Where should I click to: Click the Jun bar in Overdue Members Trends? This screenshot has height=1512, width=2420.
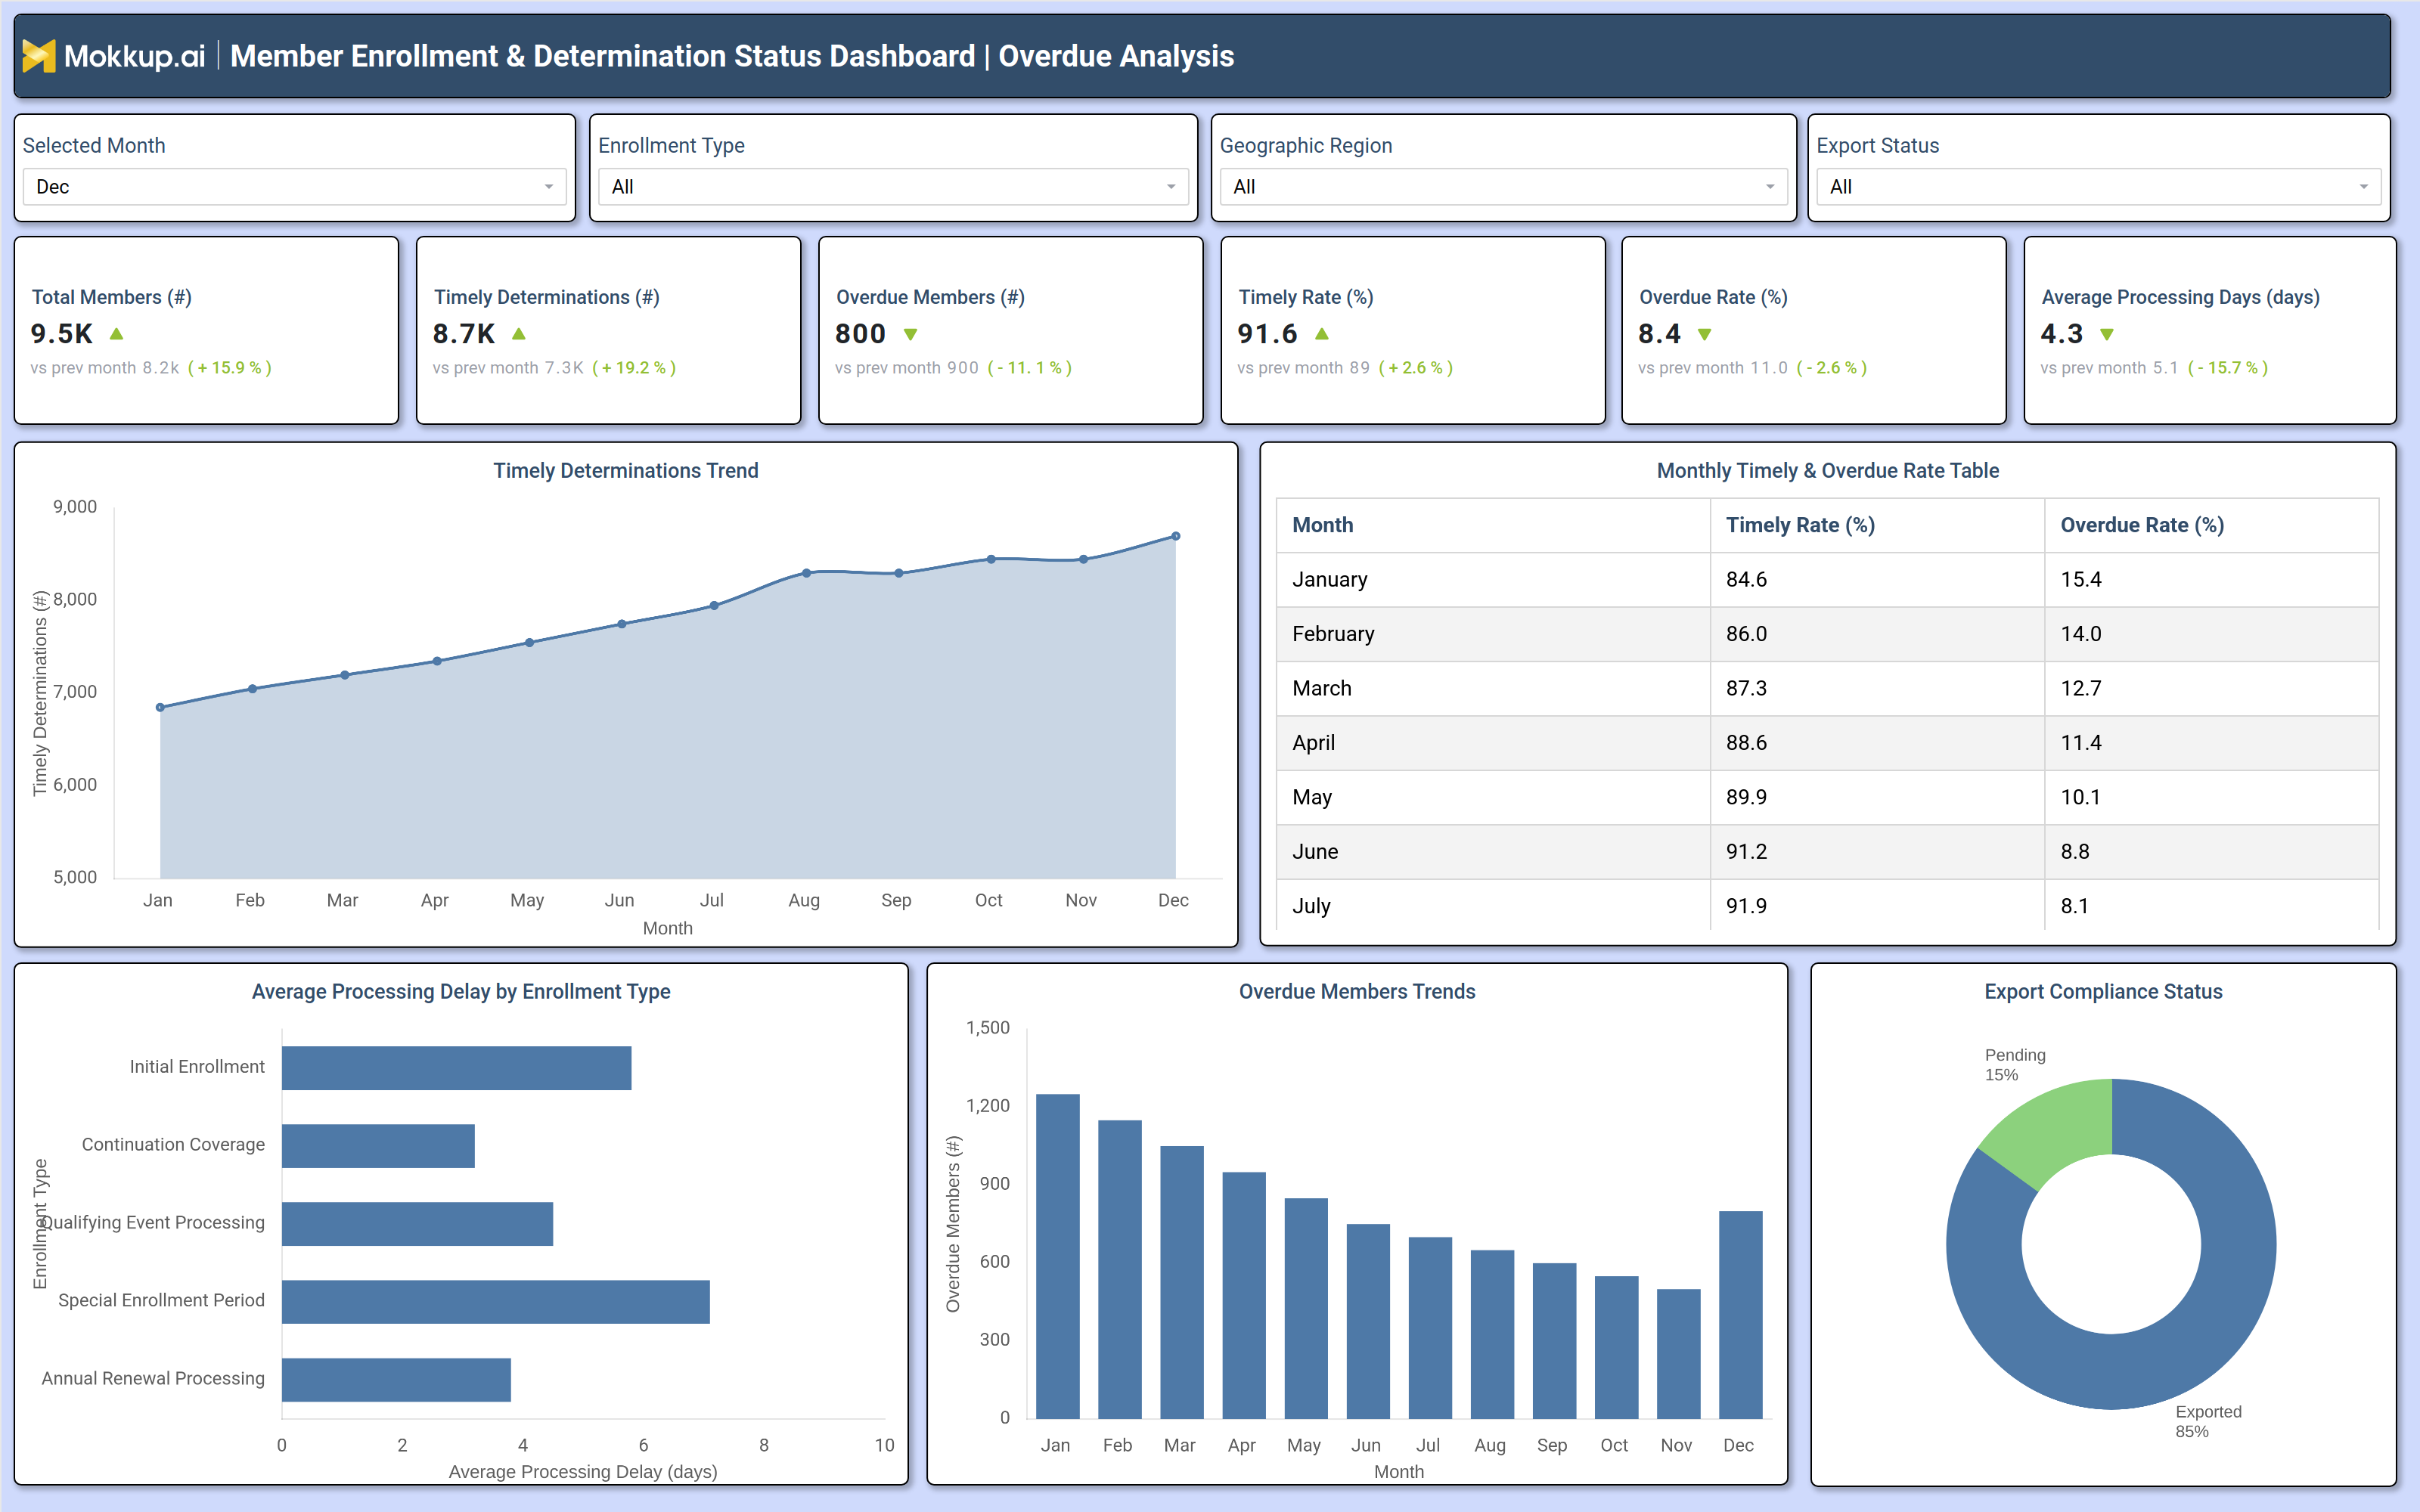coord(1368,1321)
